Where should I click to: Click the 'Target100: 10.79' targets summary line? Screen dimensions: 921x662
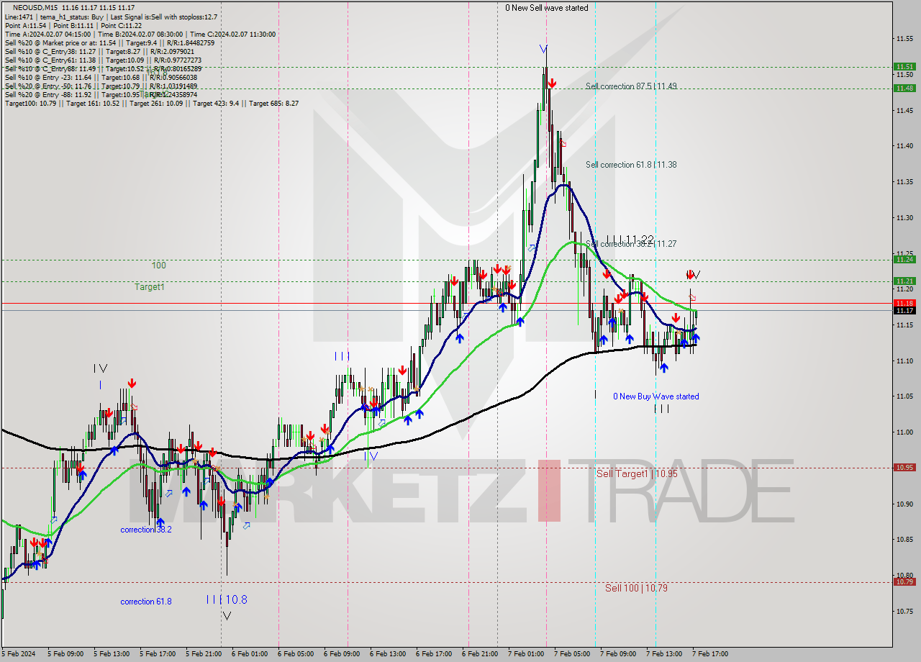click(151, 103)
